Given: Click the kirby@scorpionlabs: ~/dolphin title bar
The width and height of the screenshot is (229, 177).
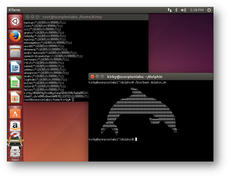Looking at the screenshot, I should click(151, 76).
